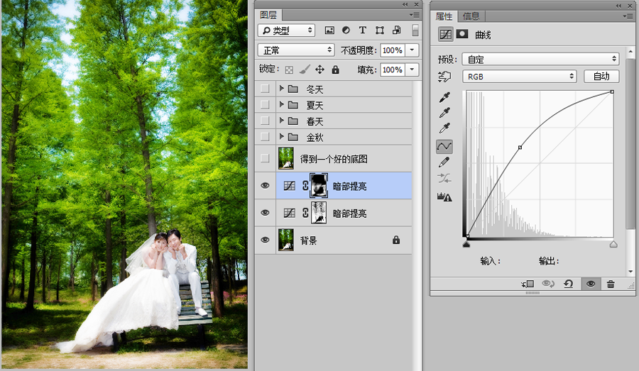Show the 得到一个好的底图 layer
Screen dimensions: 639x371
266,158
